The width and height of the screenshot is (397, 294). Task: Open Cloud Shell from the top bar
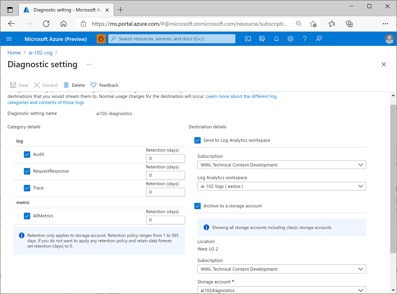(x=248, y=39)
